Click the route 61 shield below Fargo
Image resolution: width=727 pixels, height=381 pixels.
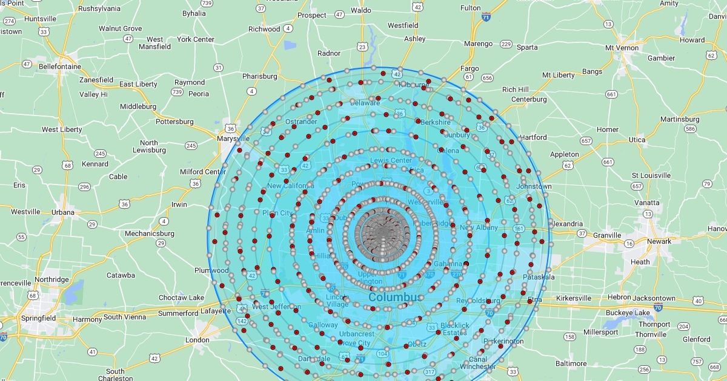point(468,77)
